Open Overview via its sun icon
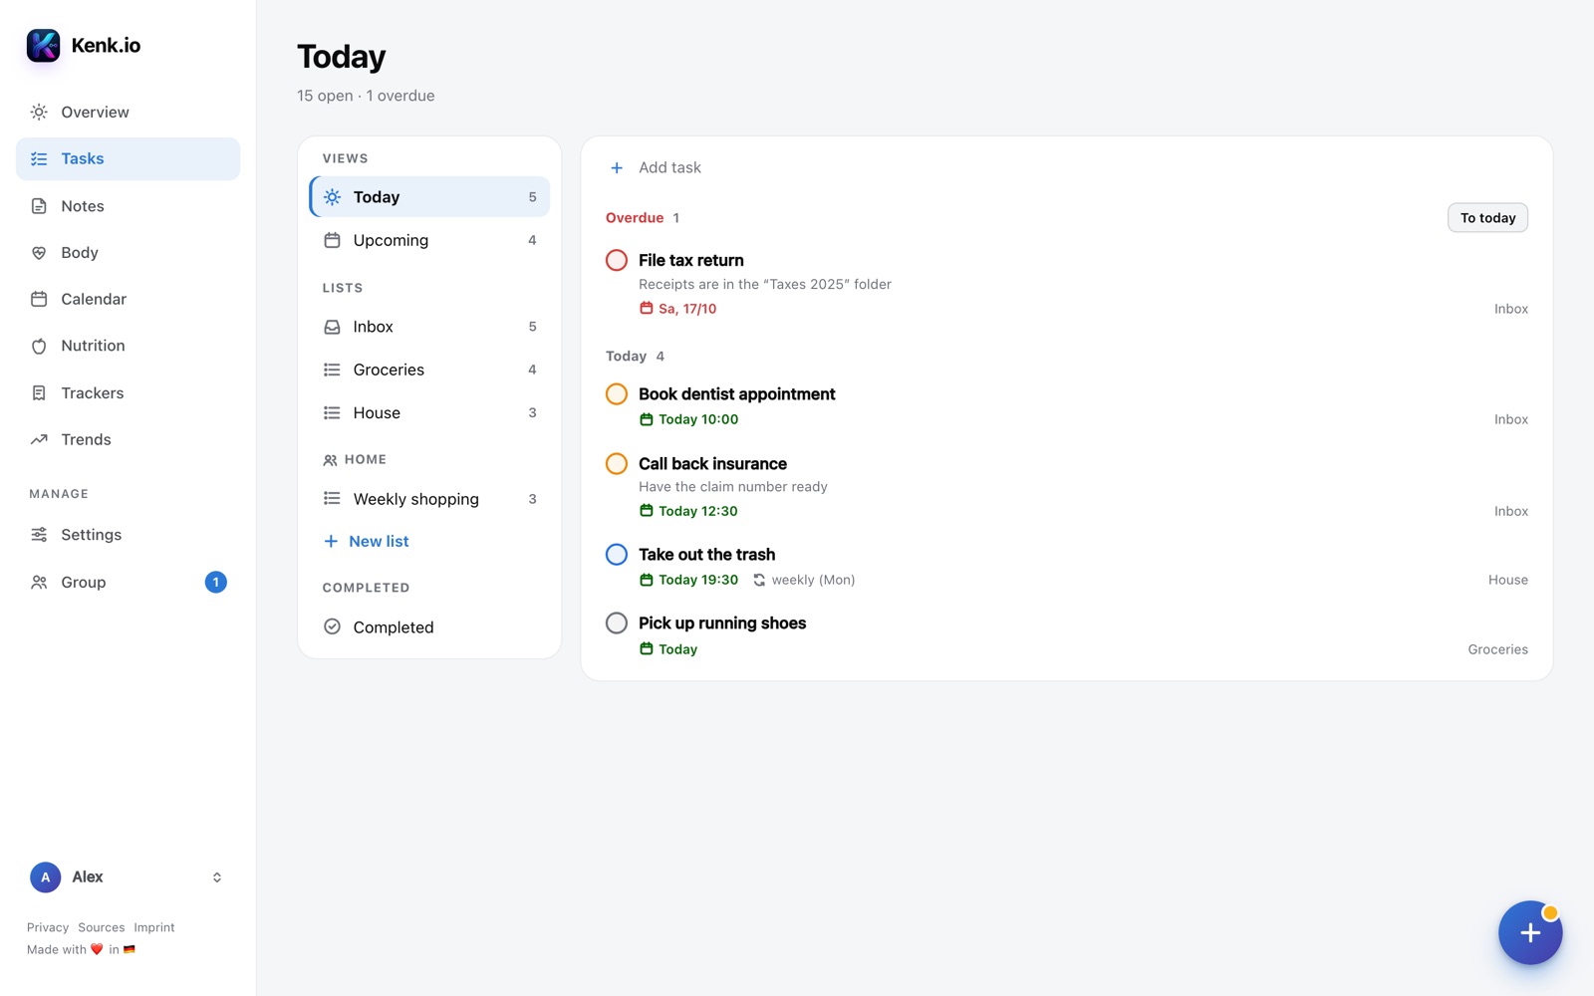 pyautogui.click(x=39, y=113)
